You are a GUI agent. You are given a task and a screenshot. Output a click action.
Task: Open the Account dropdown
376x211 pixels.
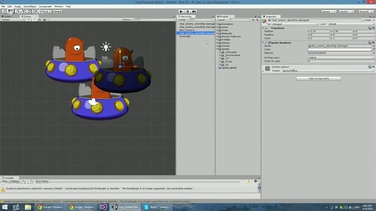click(365, 12)
